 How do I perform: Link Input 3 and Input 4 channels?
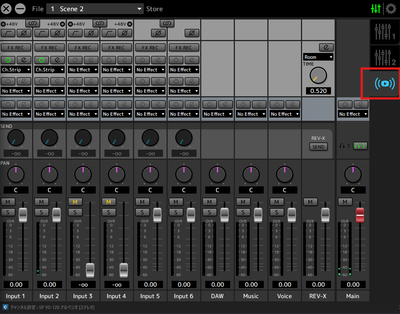[100, 23]
